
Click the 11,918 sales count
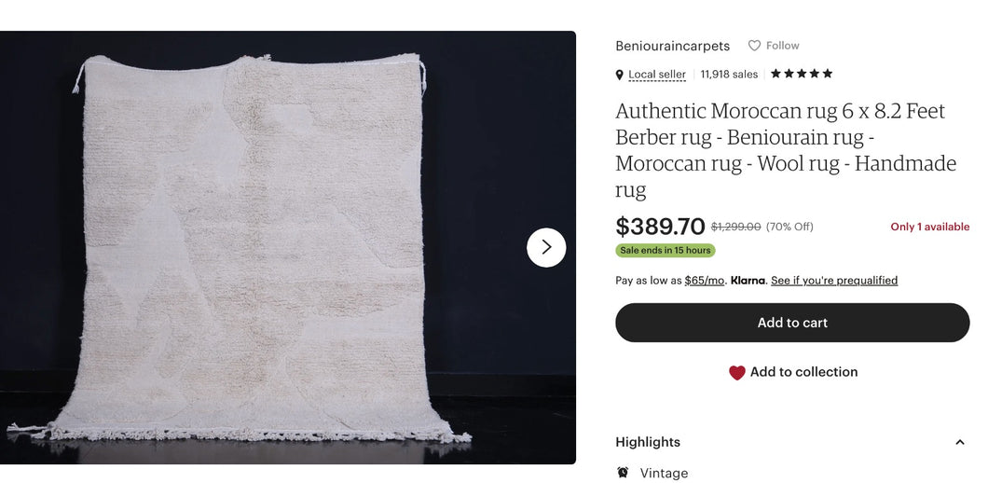click(729, 75)
